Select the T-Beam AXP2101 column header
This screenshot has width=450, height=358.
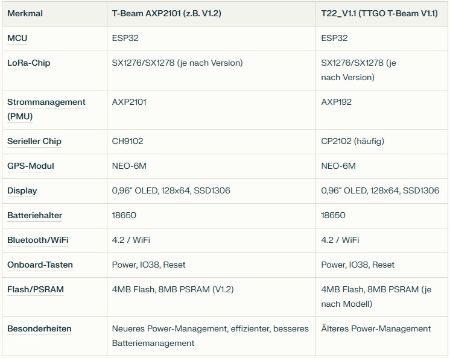[x=166, y=13]
